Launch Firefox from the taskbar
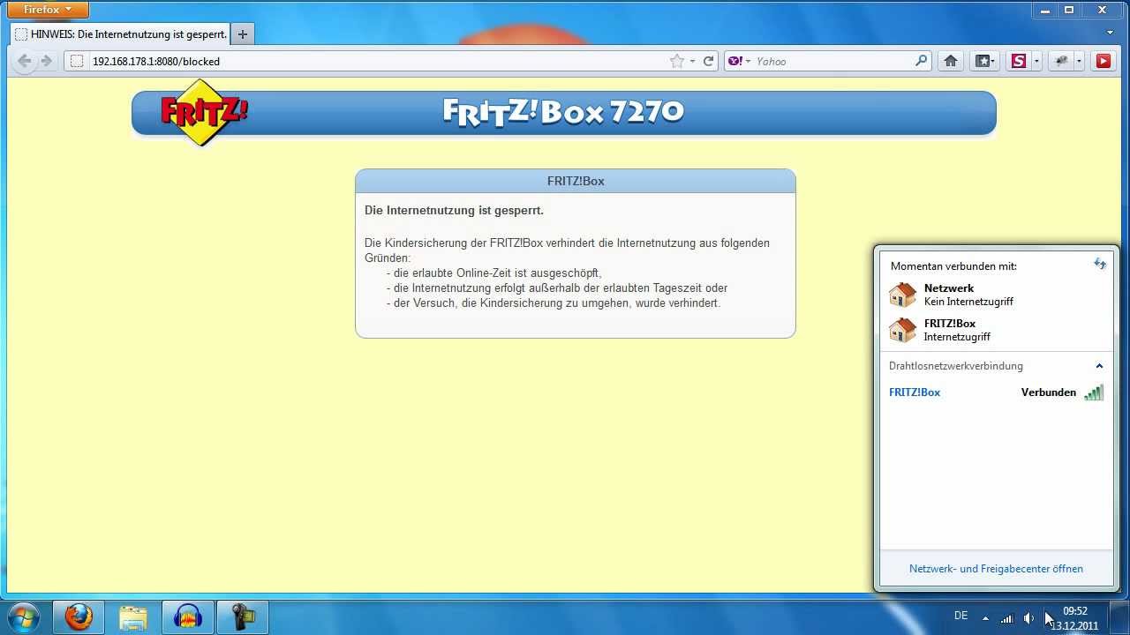The width and height of the screenshot is (1130, 635). [x=79, y=616]
